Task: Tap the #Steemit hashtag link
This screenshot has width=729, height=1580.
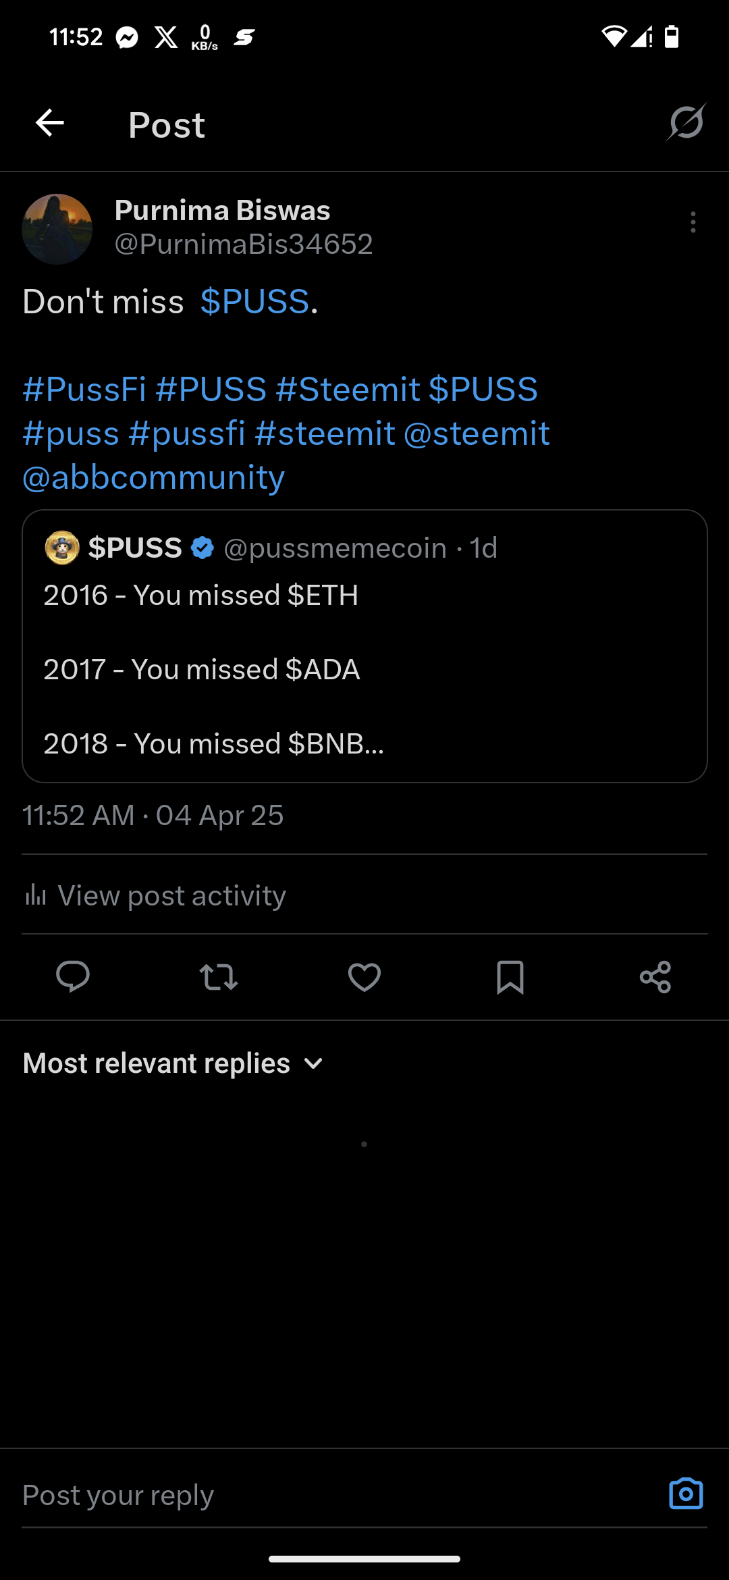Action: 348,390
